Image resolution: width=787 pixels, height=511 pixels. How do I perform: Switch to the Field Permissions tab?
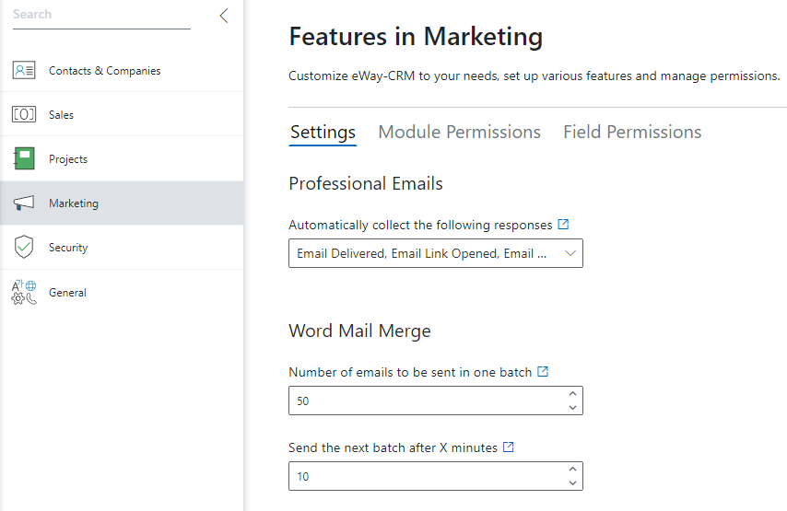pyautogui.click(x=632, y=132)
